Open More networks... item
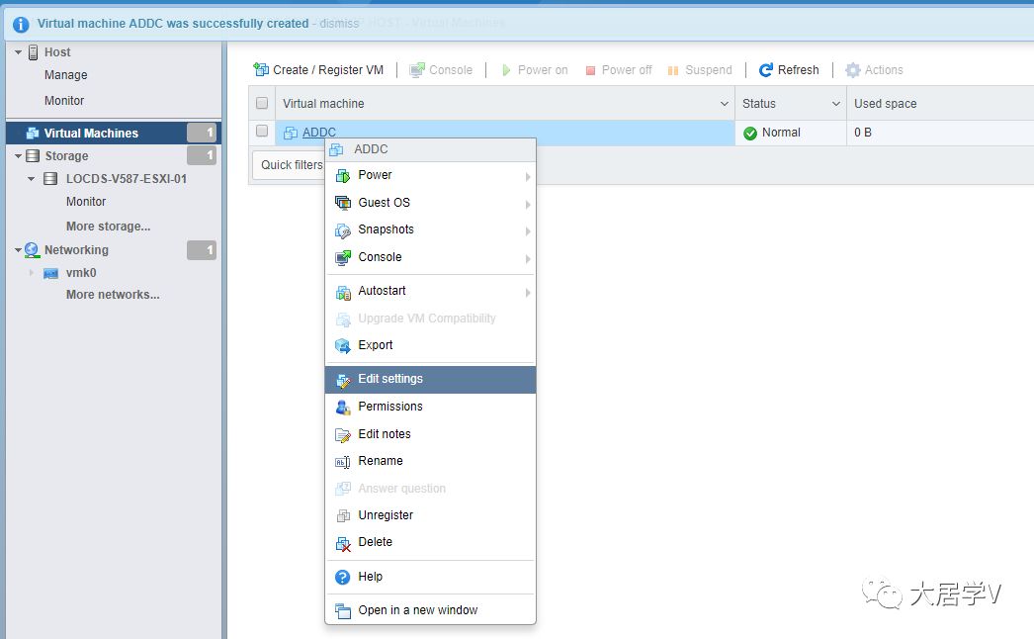 (113, 295)
